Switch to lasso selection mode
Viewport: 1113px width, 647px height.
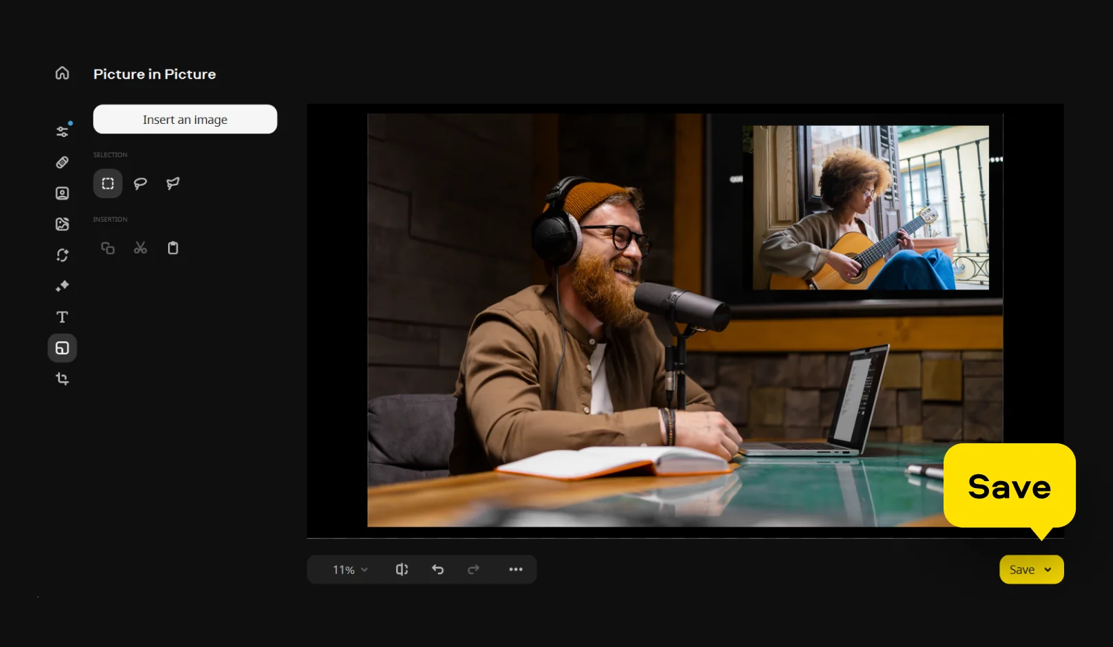tap(141, 183)
